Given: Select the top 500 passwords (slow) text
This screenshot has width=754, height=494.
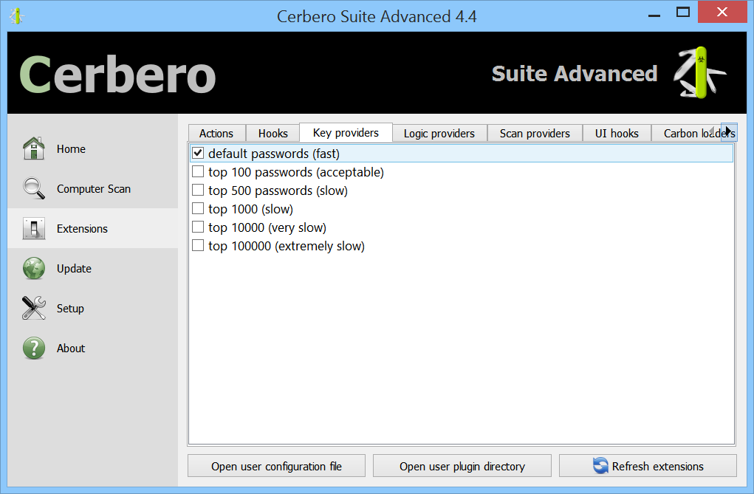Looking at the screenshot, I should [x=278, y=191].
